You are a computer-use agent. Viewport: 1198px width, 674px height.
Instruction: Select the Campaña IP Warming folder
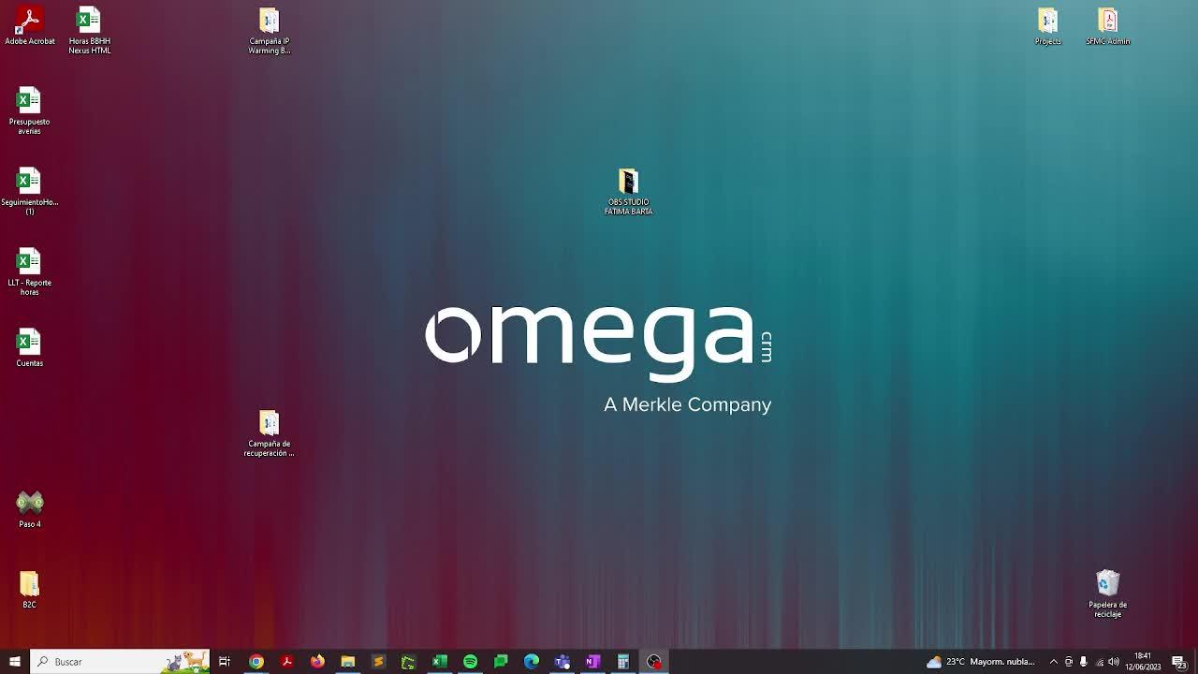(x=270, y=31)
